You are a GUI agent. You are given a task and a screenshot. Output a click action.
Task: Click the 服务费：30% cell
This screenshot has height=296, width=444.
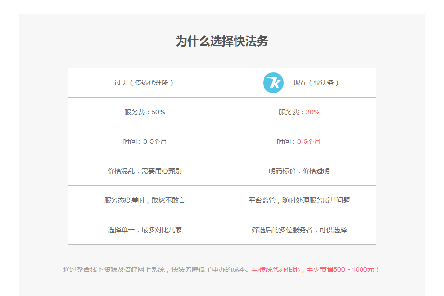pos(299,112)
